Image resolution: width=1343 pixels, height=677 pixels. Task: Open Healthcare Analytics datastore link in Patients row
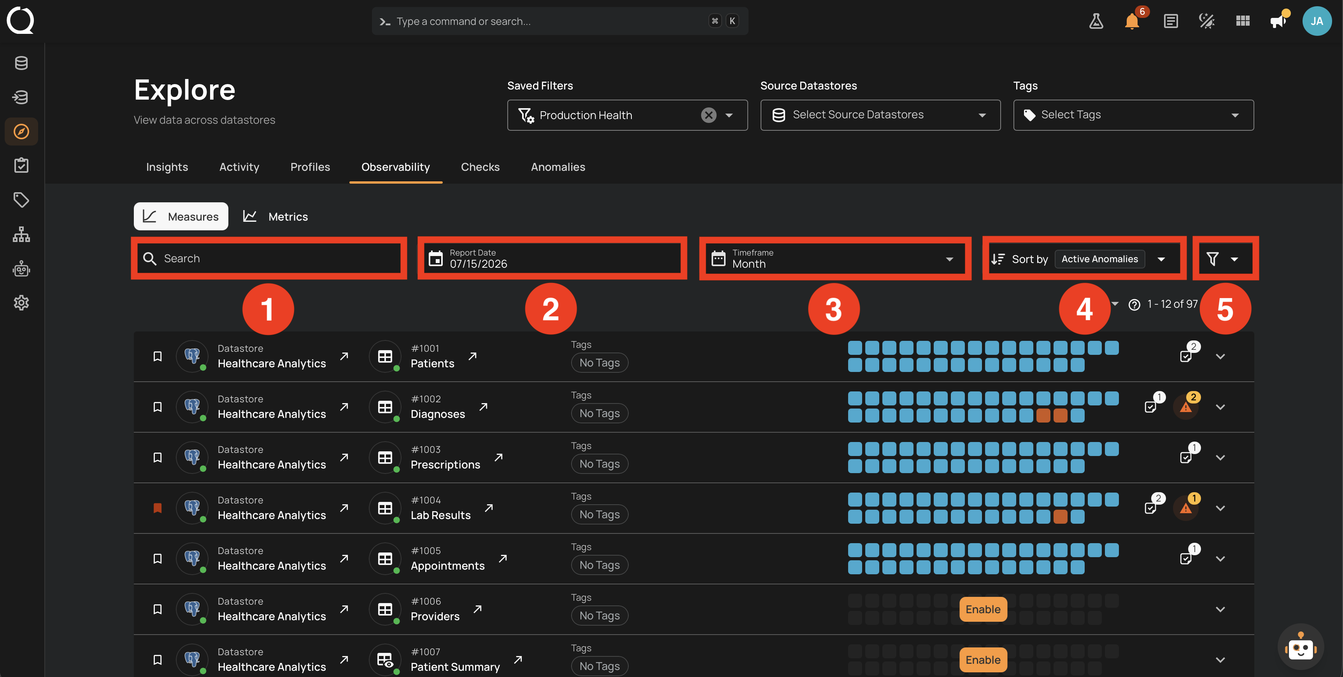(x=344, y=356)
